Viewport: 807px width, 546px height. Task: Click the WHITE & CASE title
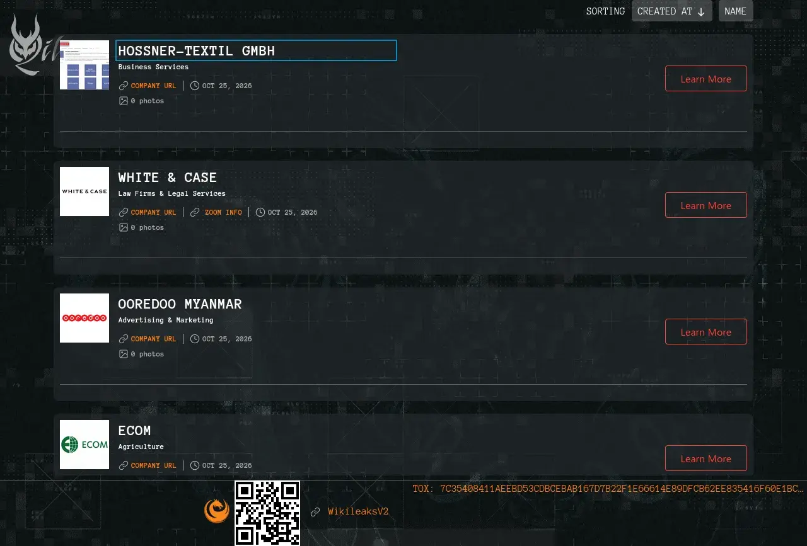tap(168, 178)
